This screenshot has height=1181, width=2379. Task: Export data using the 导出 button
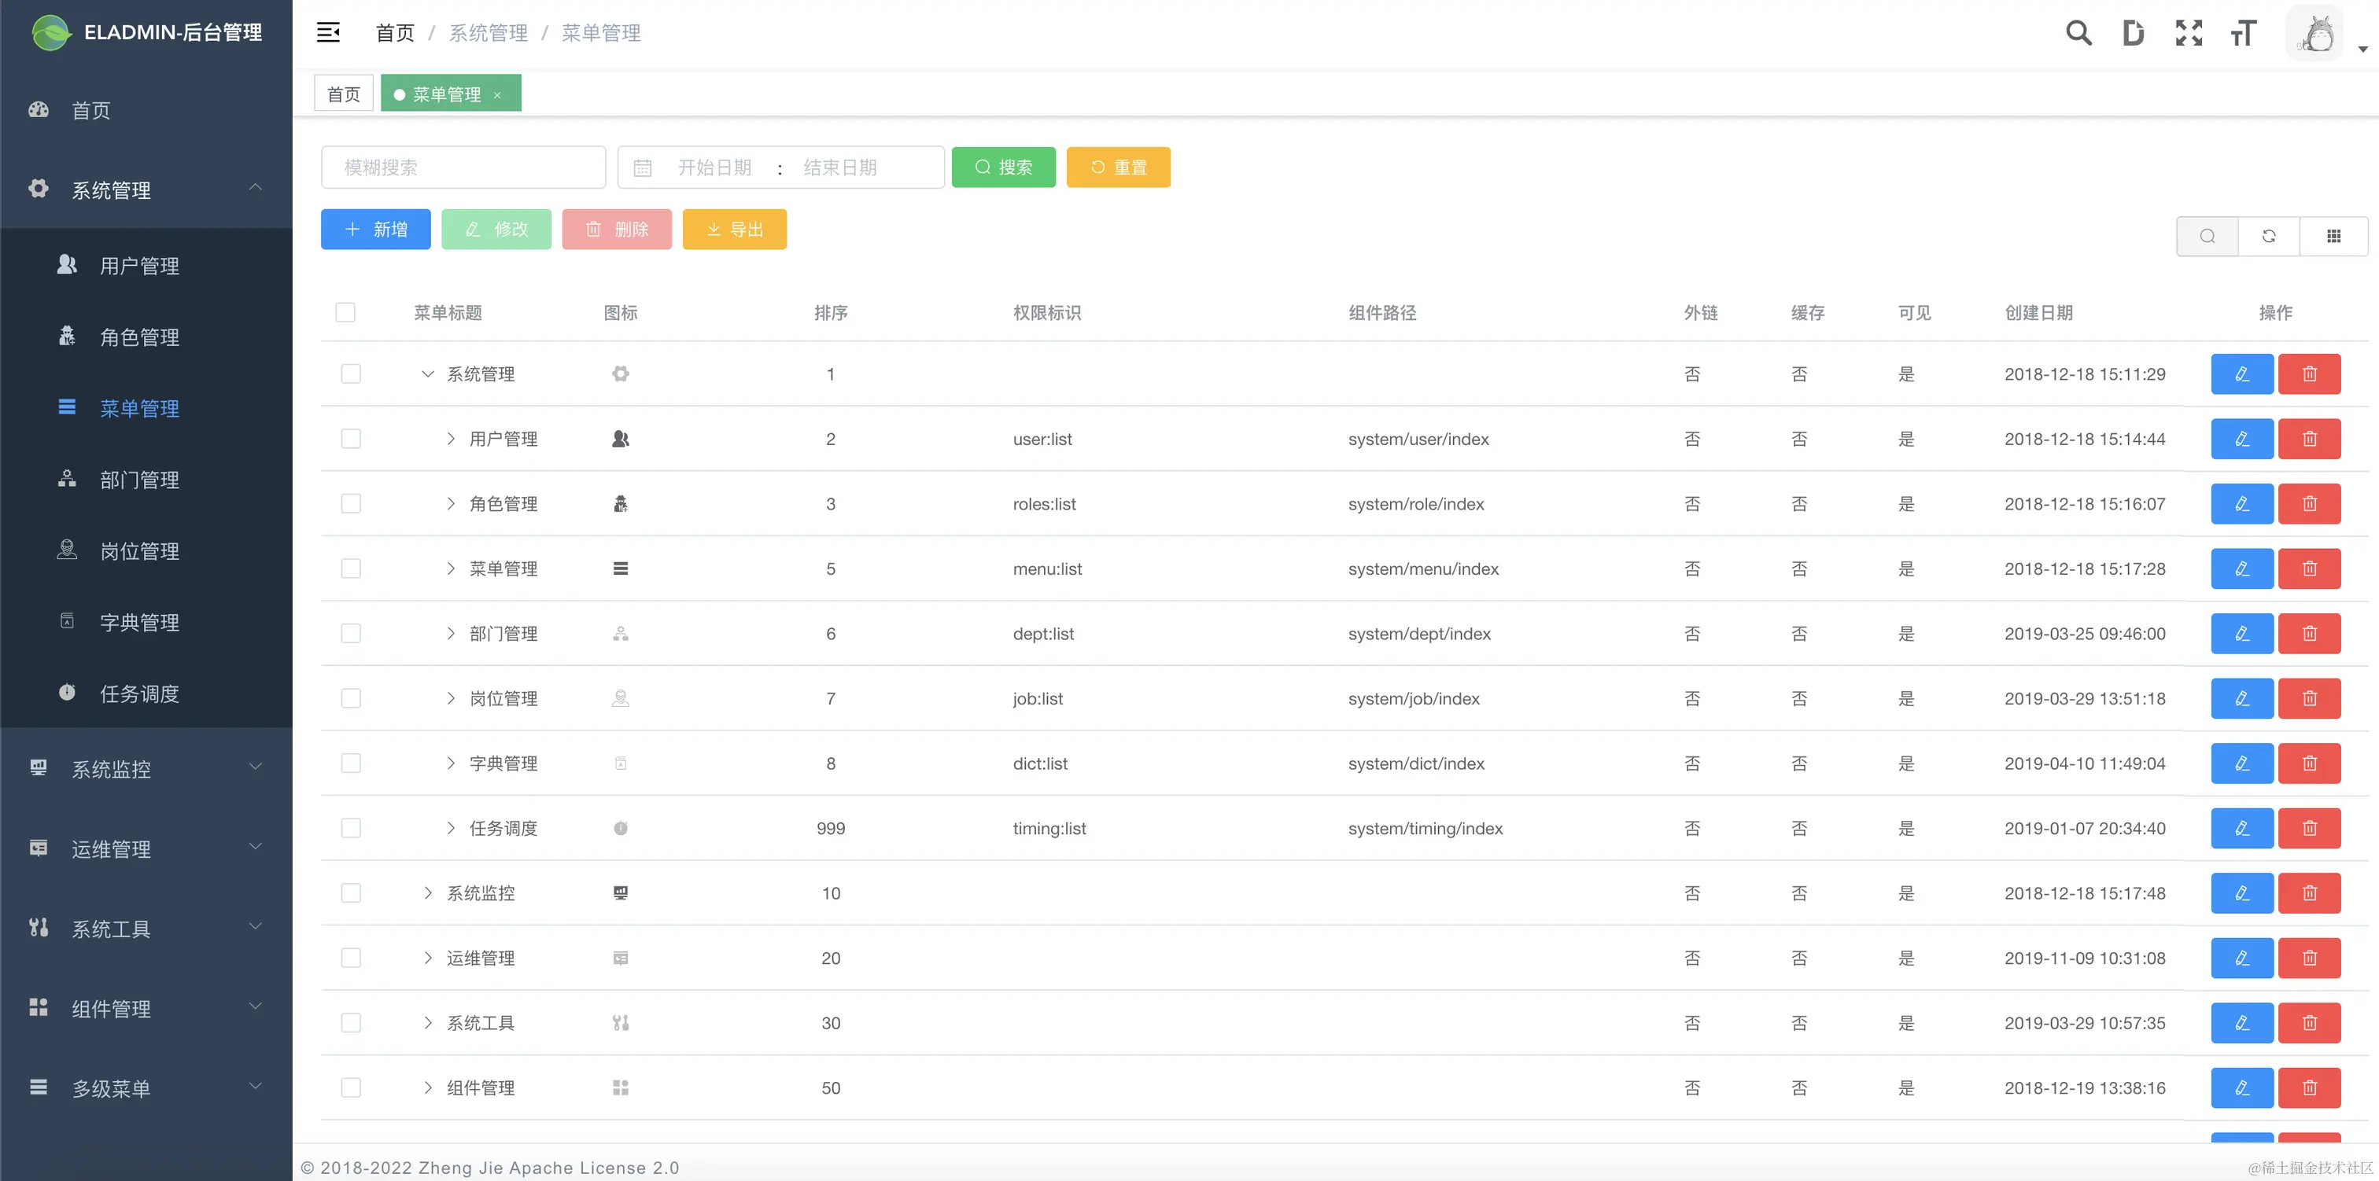pos(734,229)
